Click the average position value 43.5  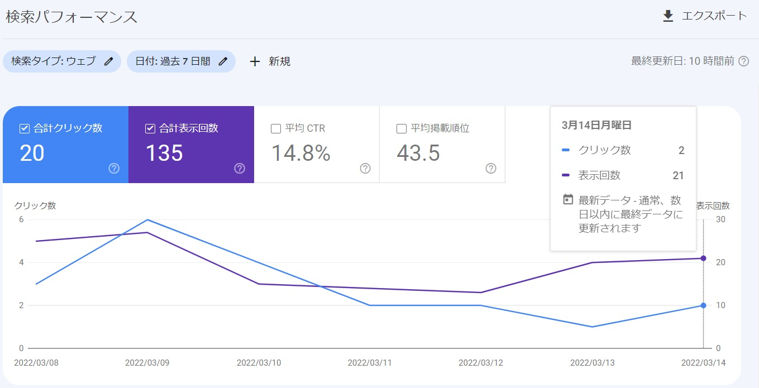(x=418, y=153)
